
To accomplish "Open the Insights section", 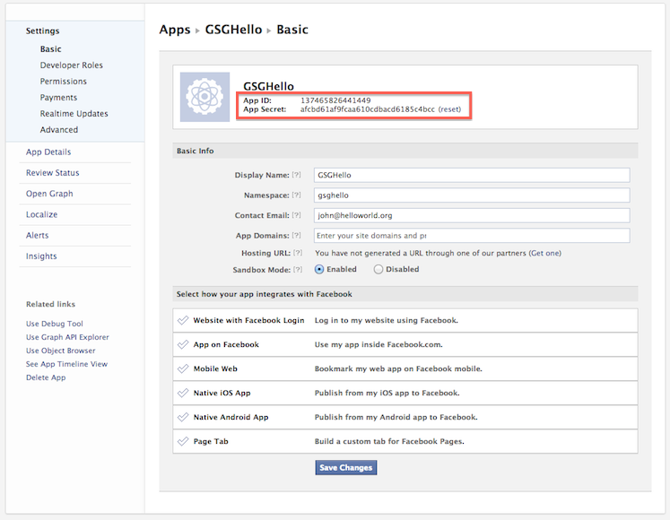I will click(x=41, y=256).
